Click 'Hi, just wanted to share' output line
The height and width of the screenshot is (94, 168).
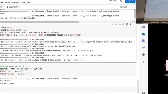point(43,60)
